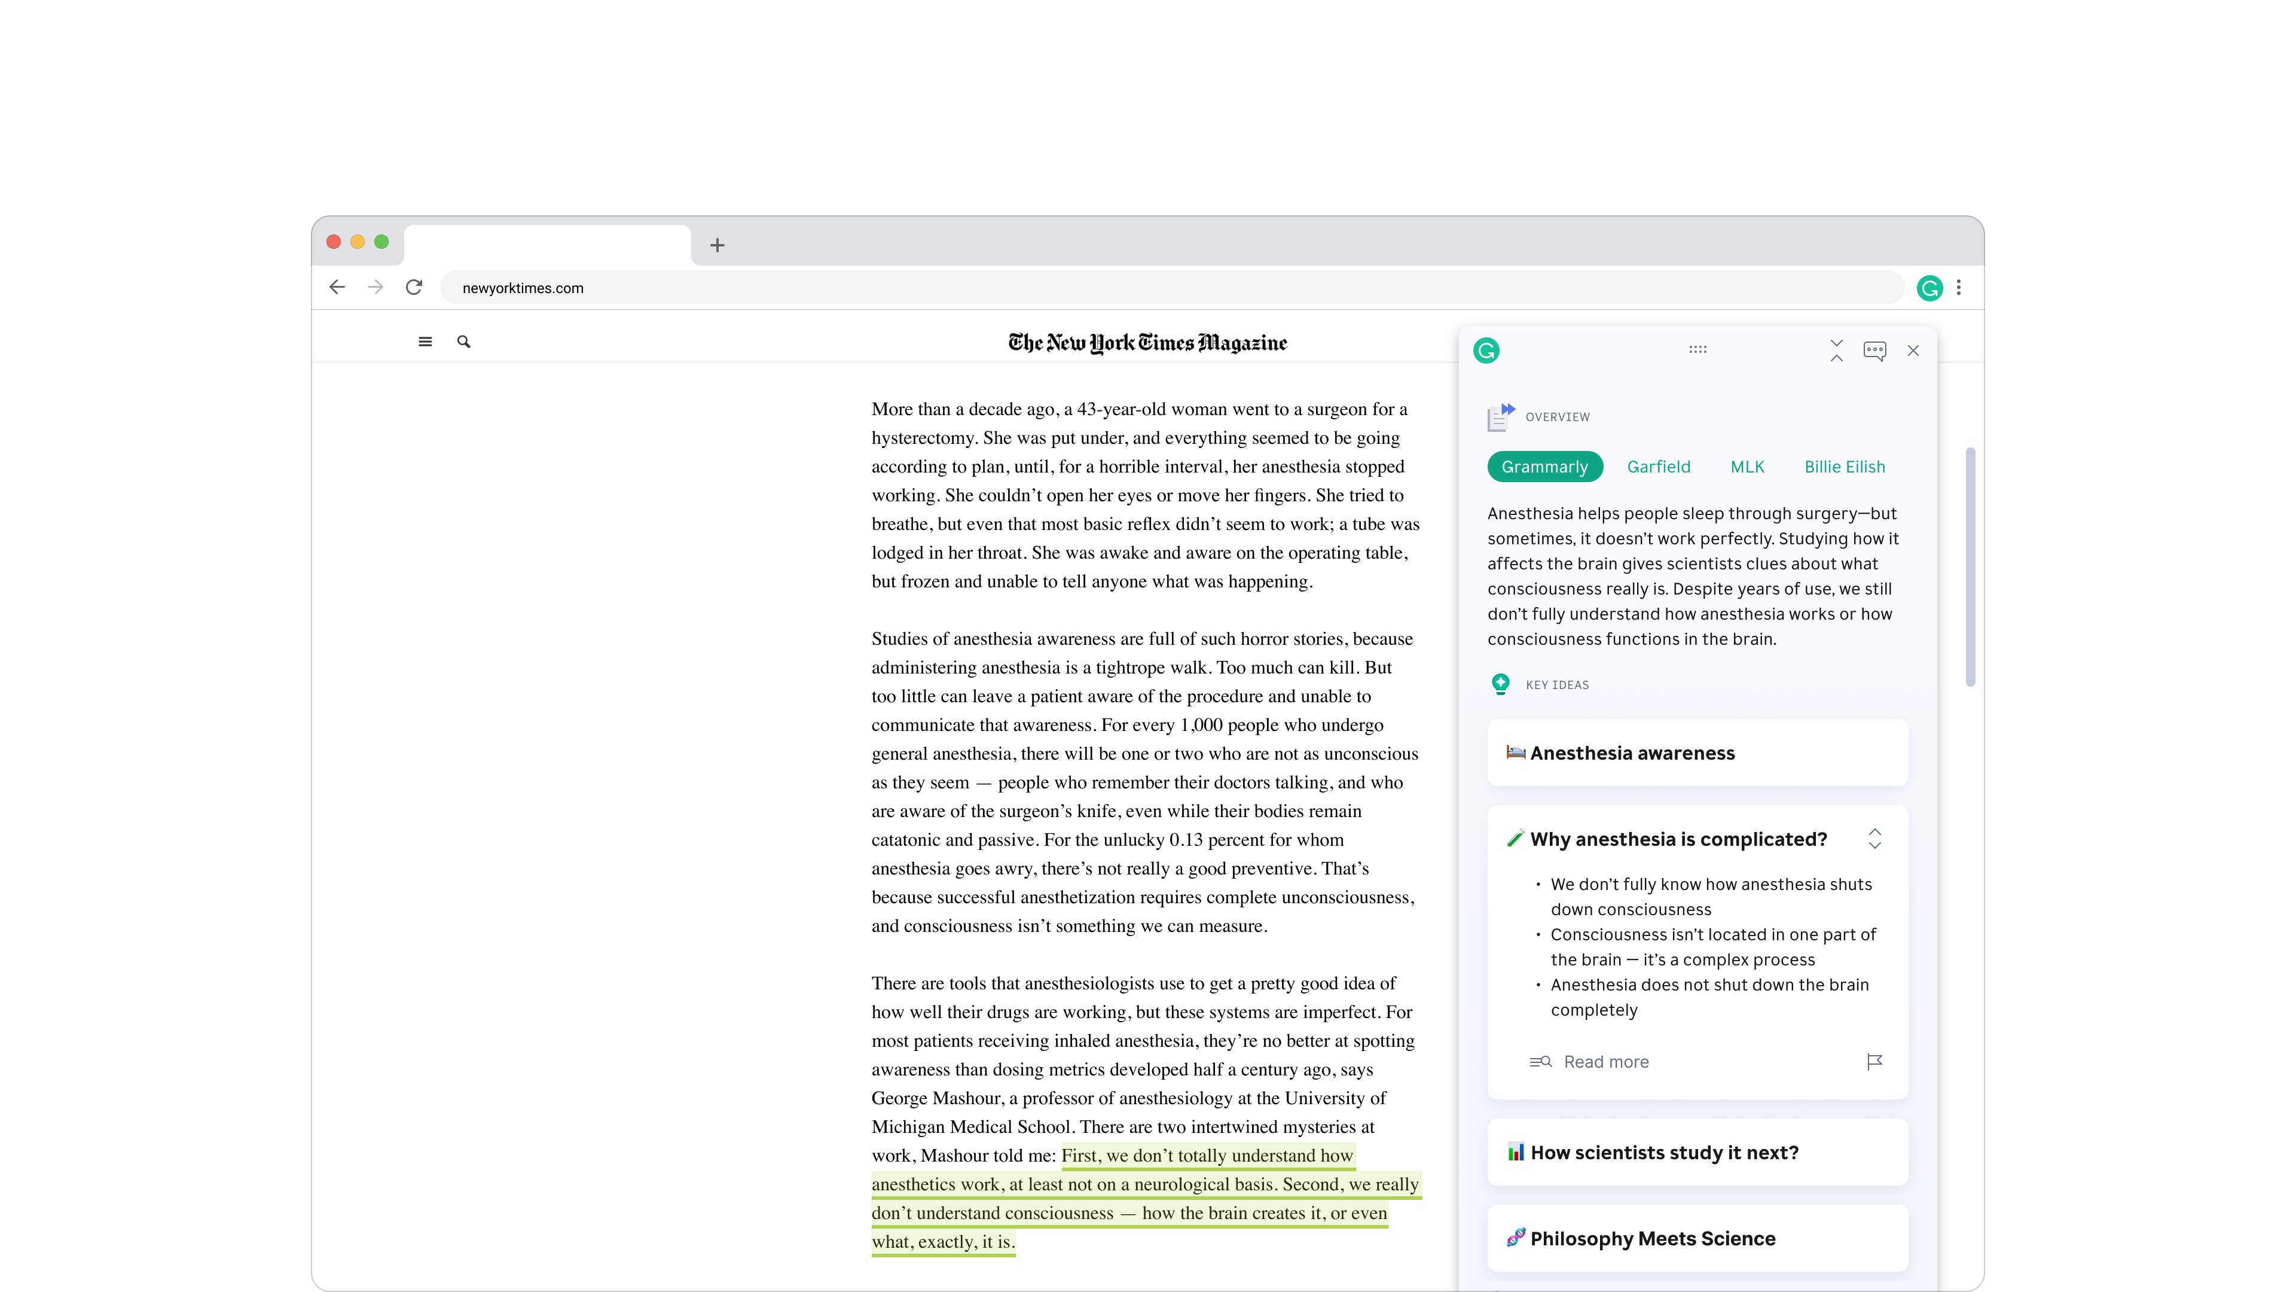The width and height of the screenshot is (2296, 1292).
Task: Click Read more link
Action: point(1606,1061)
